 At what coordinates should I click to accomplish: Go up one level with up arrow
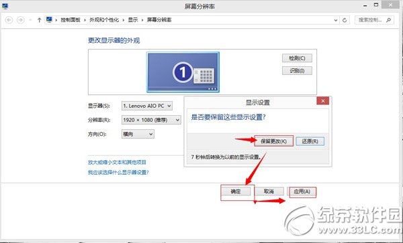click(39, 20)
